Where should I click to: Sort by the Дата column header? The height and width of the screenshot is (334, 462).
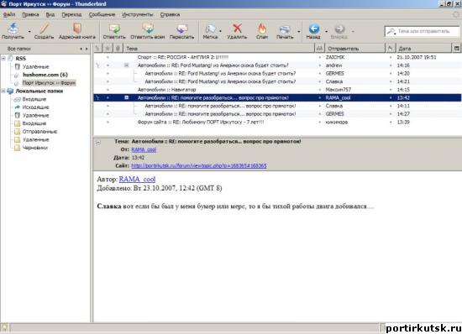click(423, 49)
